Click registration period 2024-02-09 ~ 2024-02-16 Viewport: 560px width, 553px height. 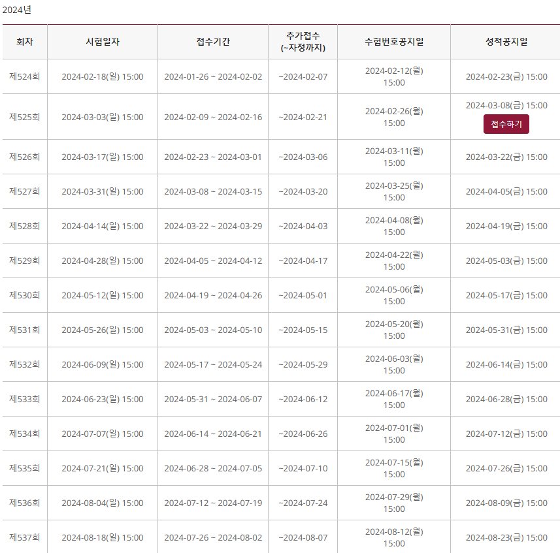click(213, 117)
